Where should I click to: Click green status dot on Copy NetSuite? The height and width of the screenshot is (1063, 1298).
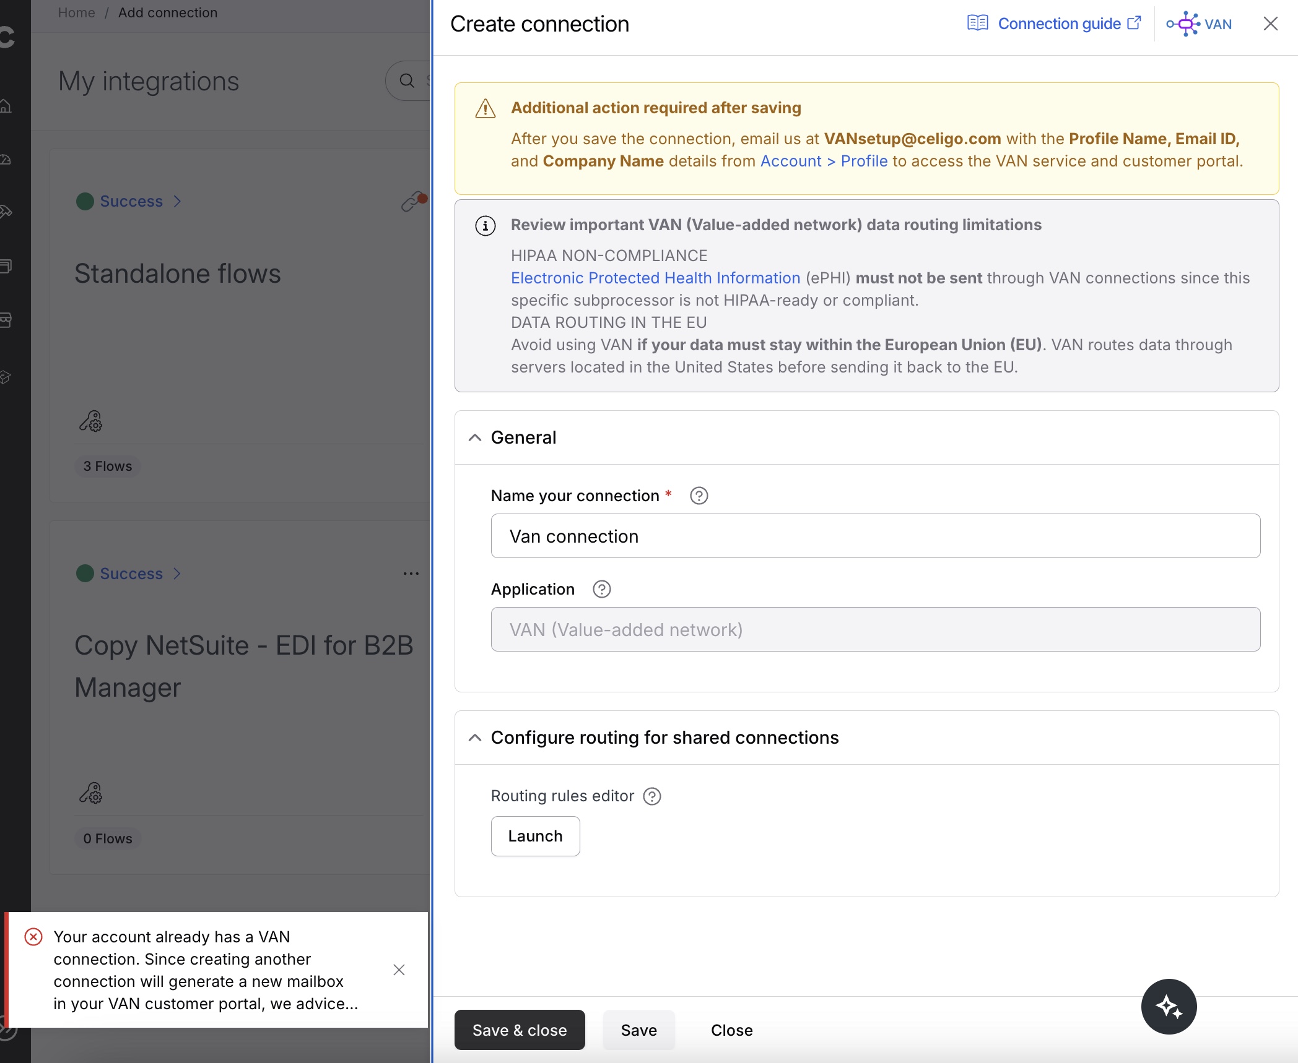pos(85,574)
